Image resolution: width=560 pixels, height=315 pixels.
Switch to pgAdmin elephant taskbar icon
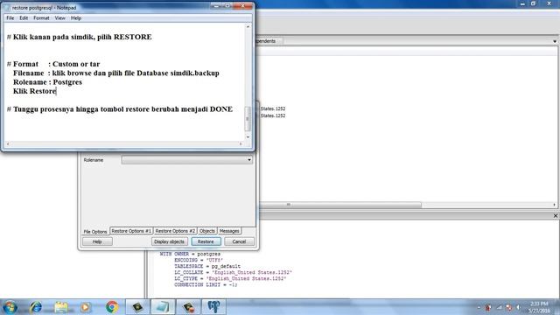click(x=213, y=307)
